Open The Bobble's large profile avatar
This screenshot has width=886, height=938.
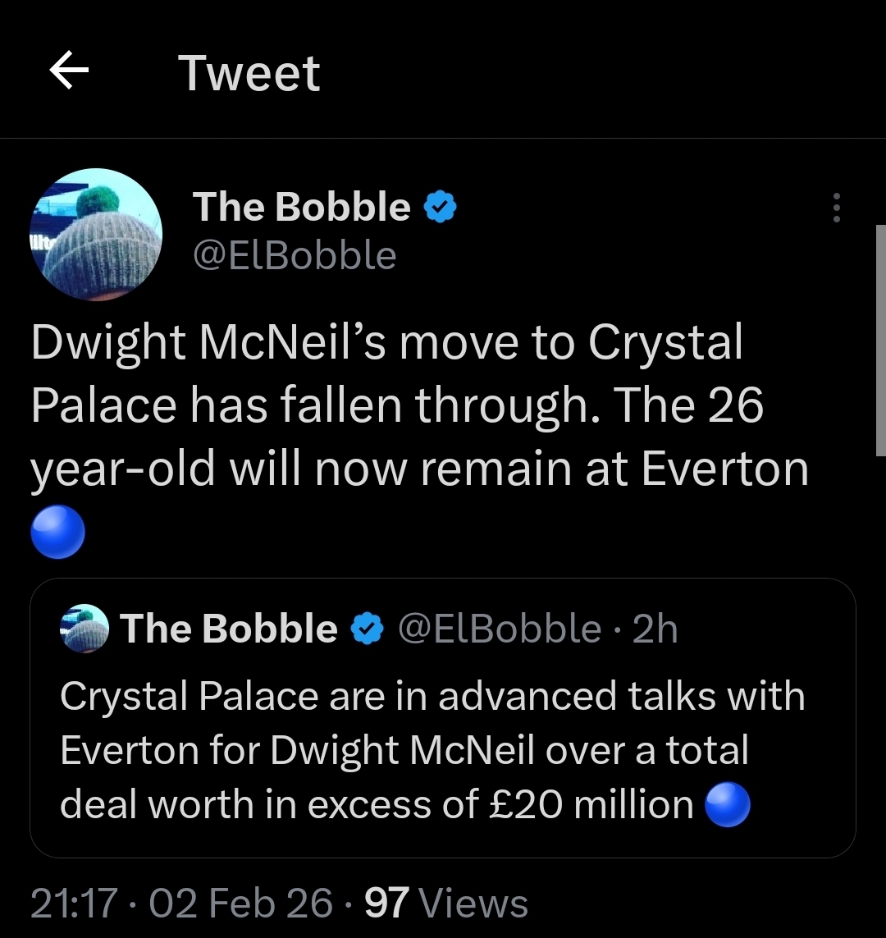click(97, 235)
